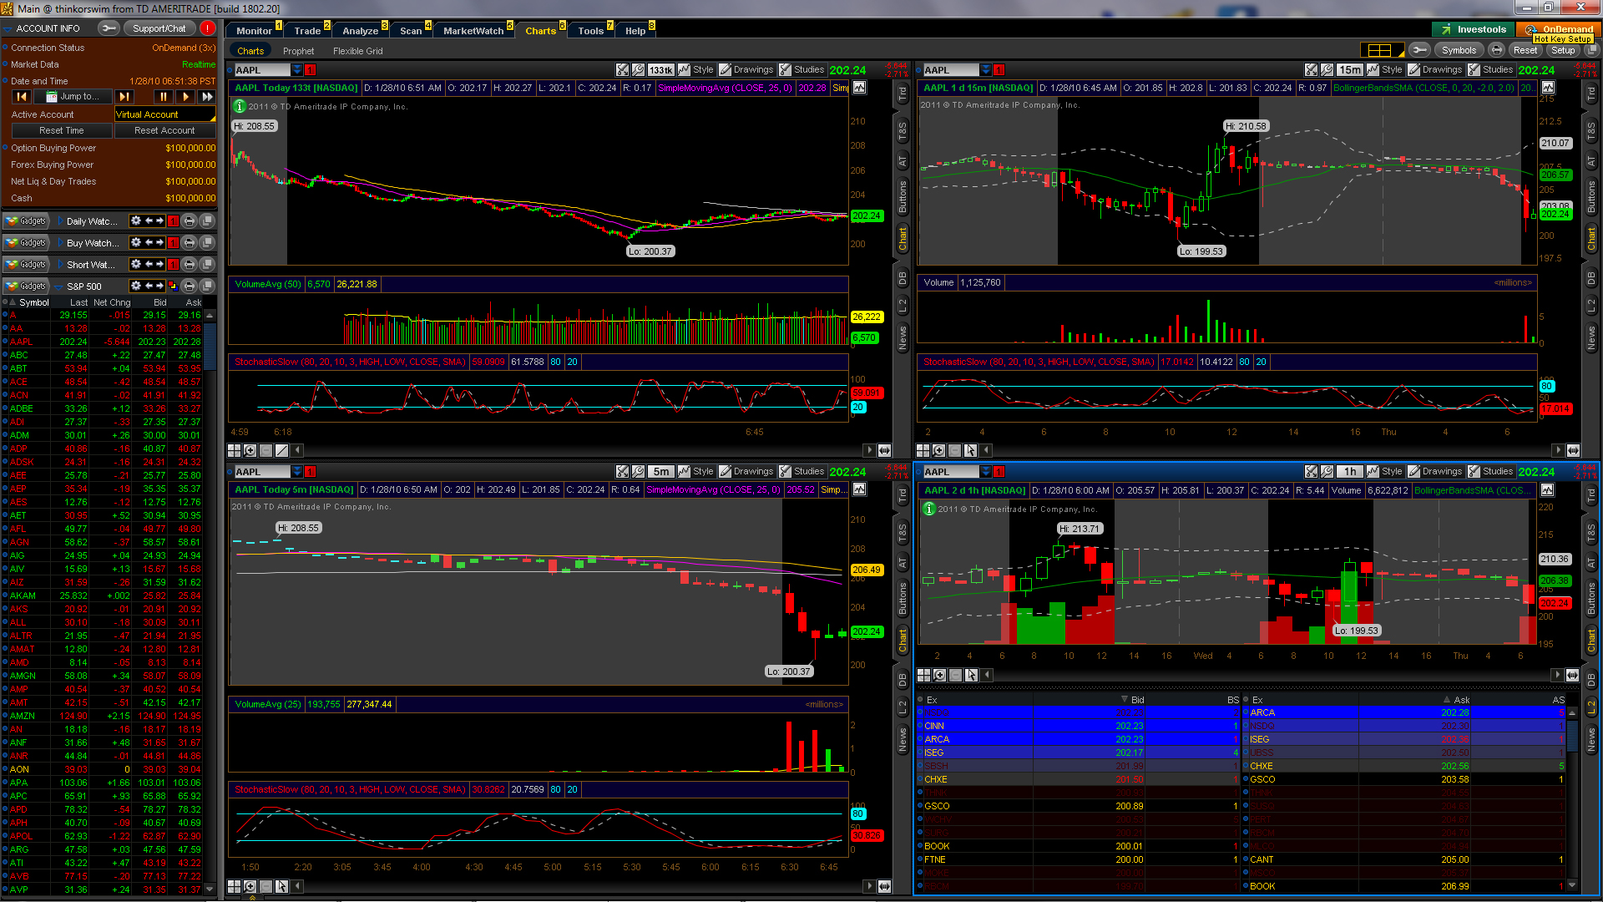Switch to the Monitor tab

pyautogui.click(x=254, y=31)
